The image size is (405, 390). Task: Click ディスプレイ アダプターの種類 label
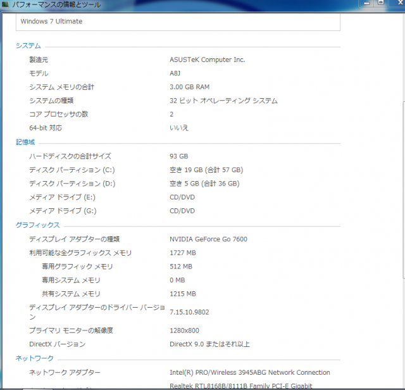74,239
